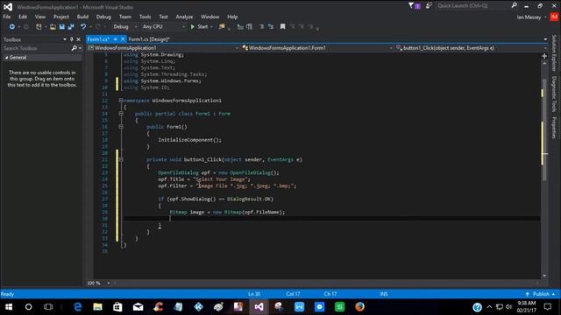Click the New Project toolbar icon
This screenshot has height=315, width=561.
coord(39,27)
